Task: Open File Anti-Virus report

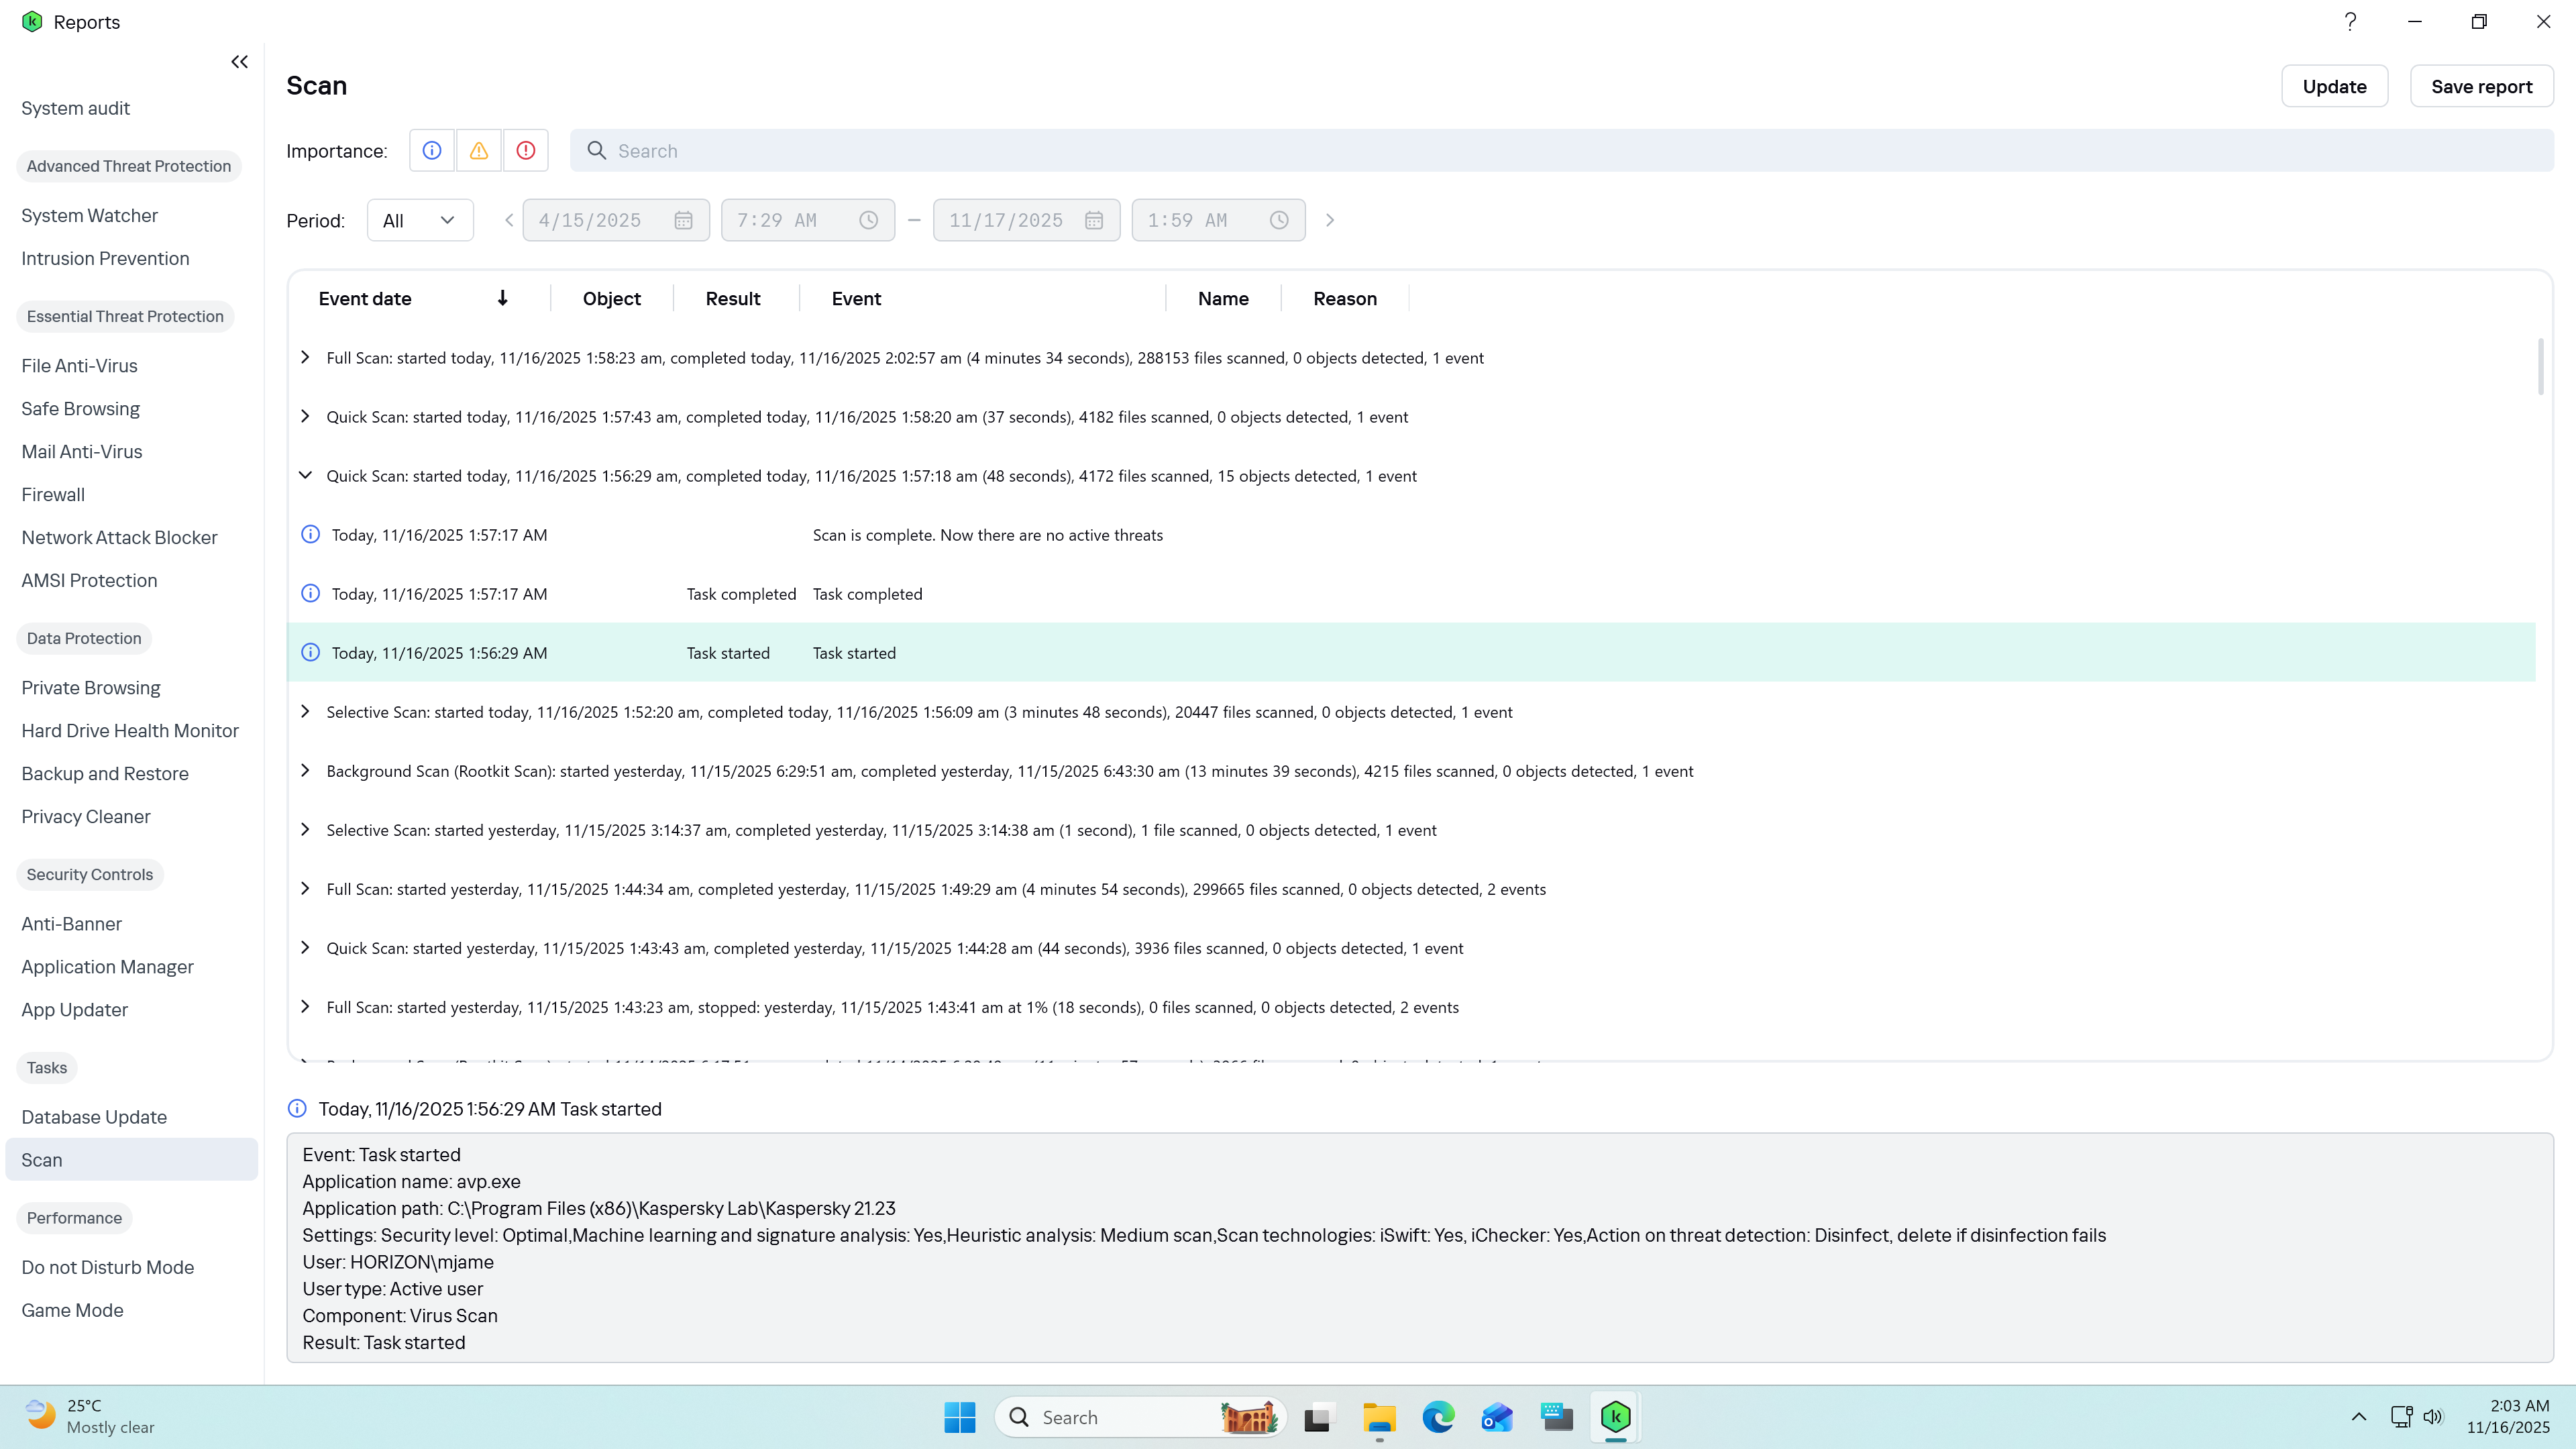Action: [80, 365]
